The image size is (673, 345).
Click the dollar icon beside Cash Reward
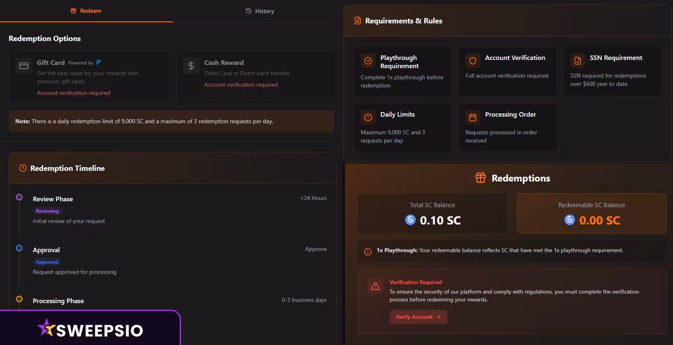point(191,66)
